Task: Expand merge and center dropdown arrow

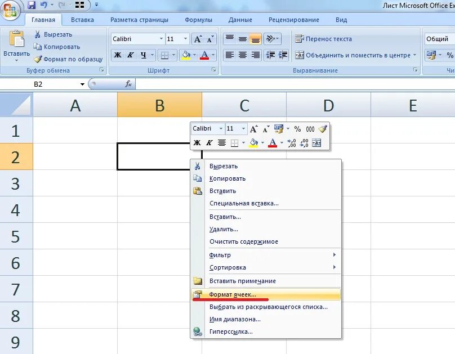Action: pos(414,55)
